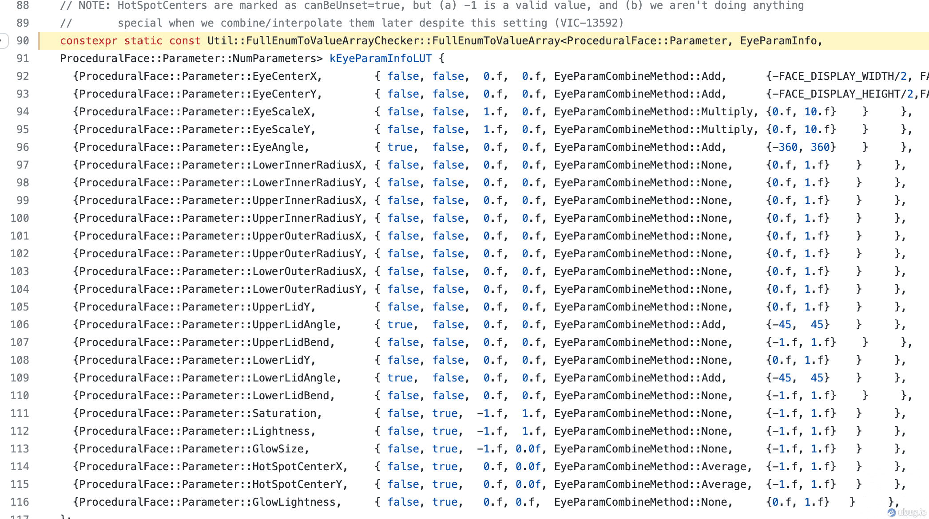
Task: Click the ubug.io logo icon
Action: pyautogui.click(x=891, y=512)
